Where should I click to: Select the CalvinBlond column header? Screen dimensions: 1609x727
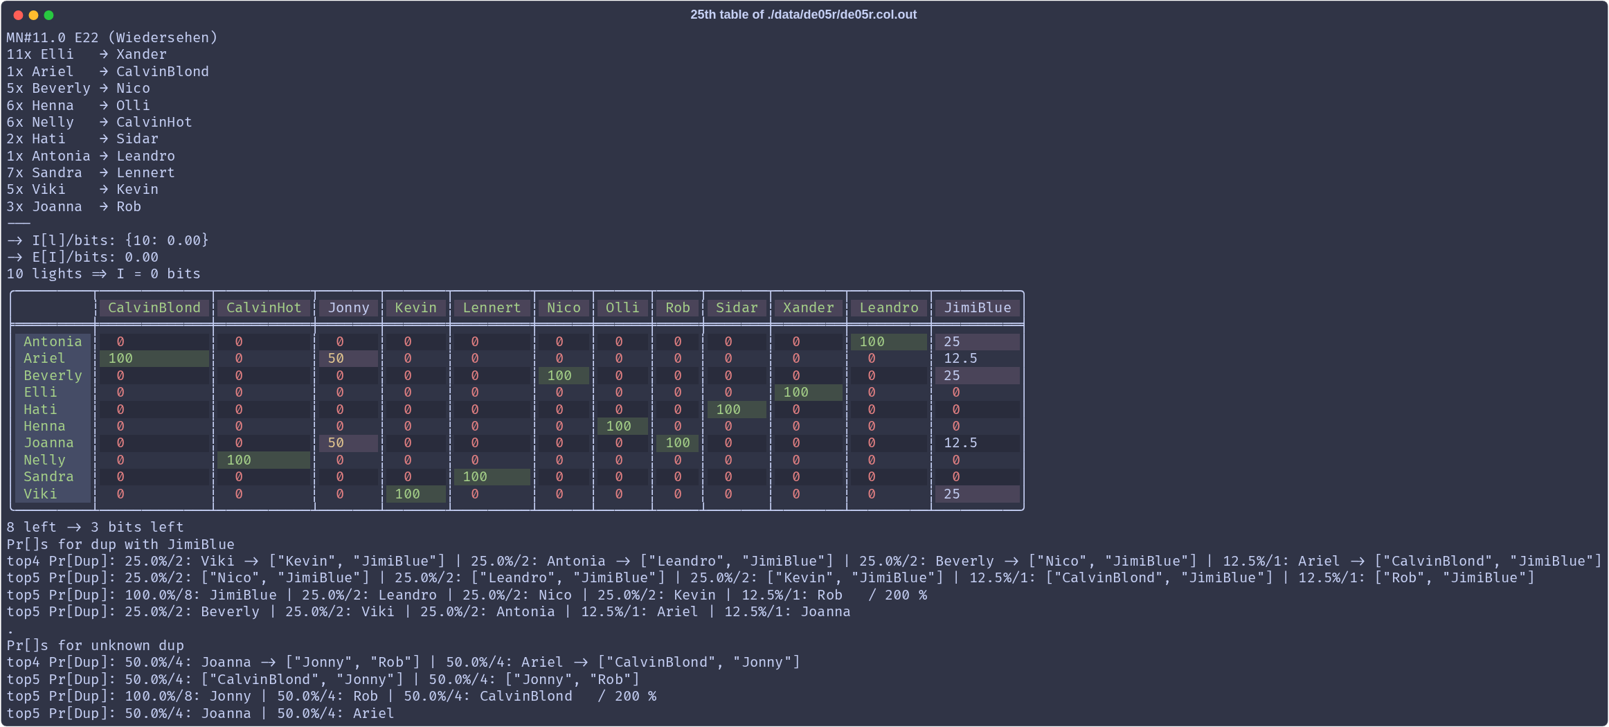[x=154, y=307]
